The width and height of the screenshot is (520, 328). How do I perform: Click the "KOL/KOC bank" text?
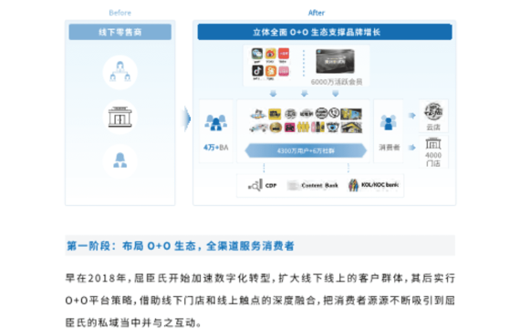tap(380, 185)
